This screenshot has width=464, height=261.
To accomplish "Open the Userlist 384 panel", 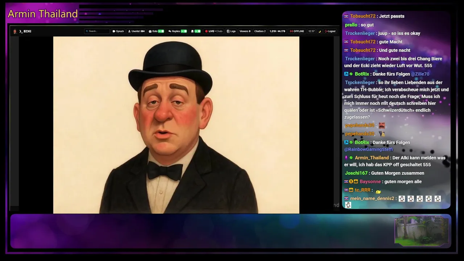I will click(x=136, y=31).
